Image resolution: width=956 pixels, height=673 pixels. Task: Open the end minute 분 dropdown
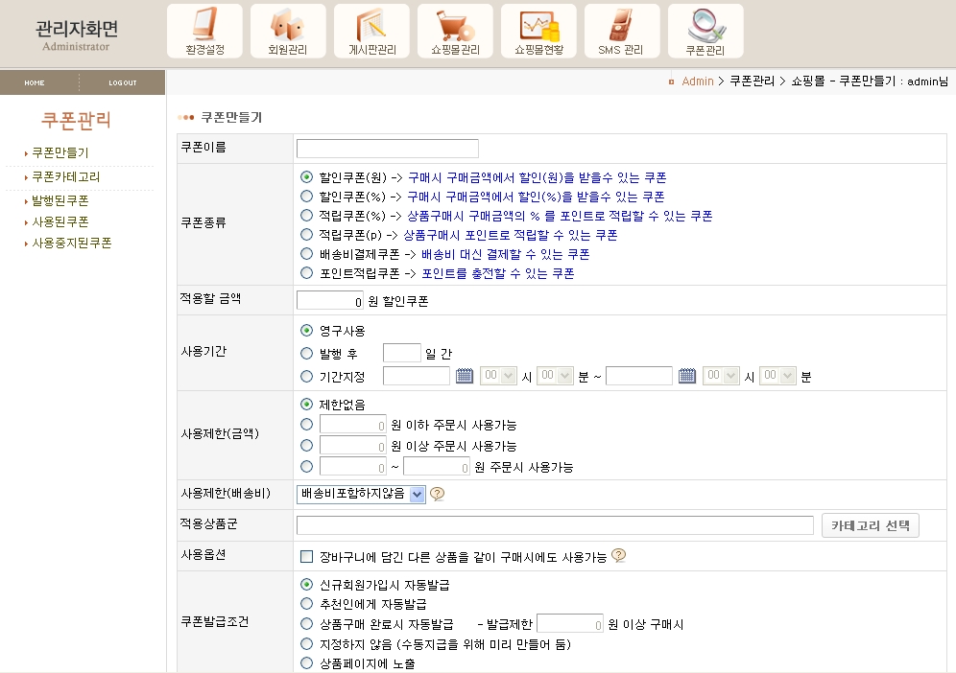point(777,377)
